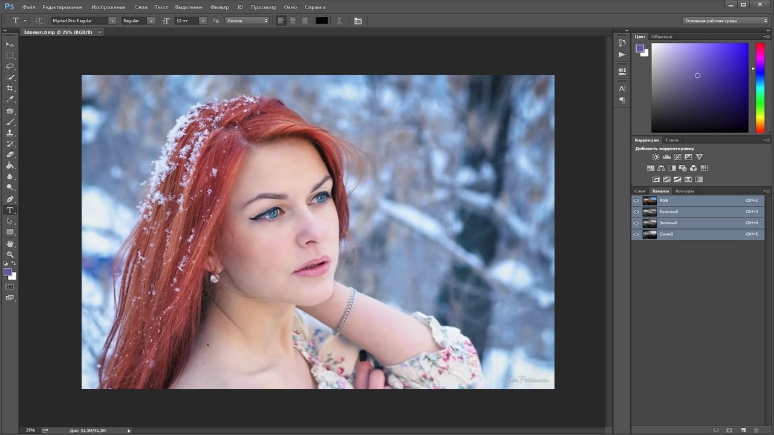The width and height of the screenshot is (774, 435).
Task: Open the Цвет panel options menu
Action: point(766,36)
